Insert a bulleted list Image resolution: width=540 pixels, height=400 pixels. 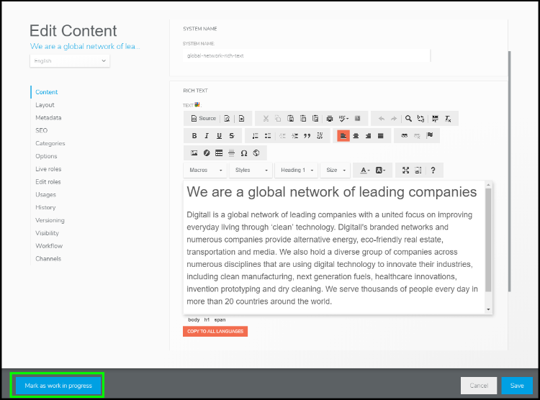pyautogui.click(x=268, y=136)
